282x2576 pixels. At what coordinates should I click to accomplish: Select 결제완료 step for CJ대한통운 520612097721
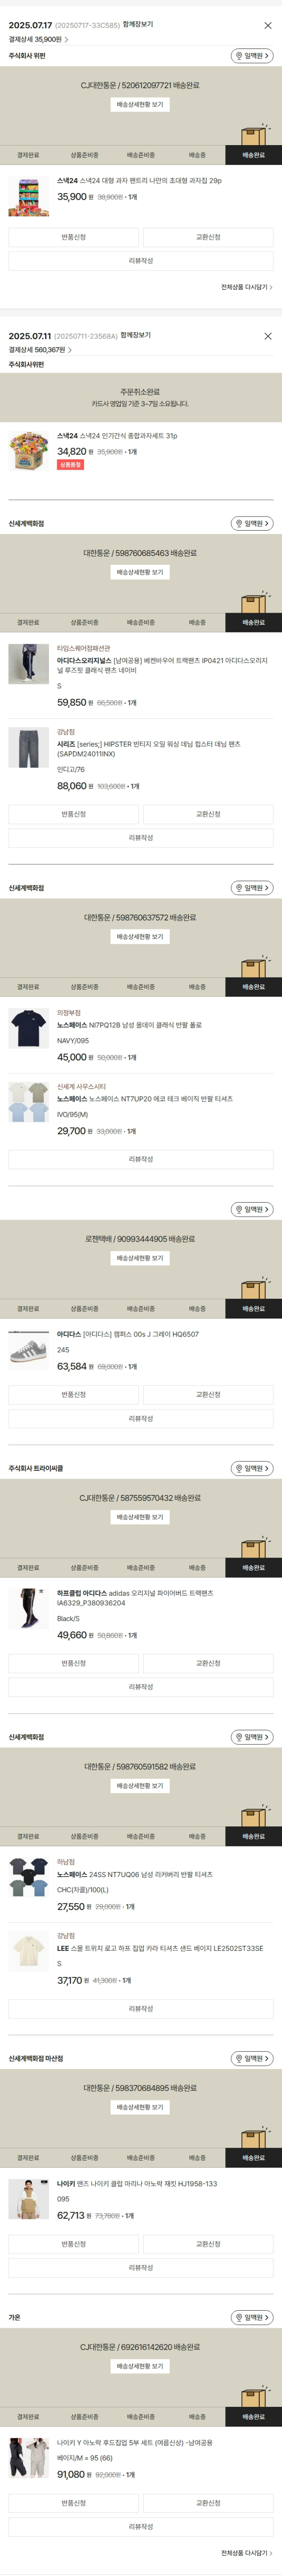[x=28, y=155]
